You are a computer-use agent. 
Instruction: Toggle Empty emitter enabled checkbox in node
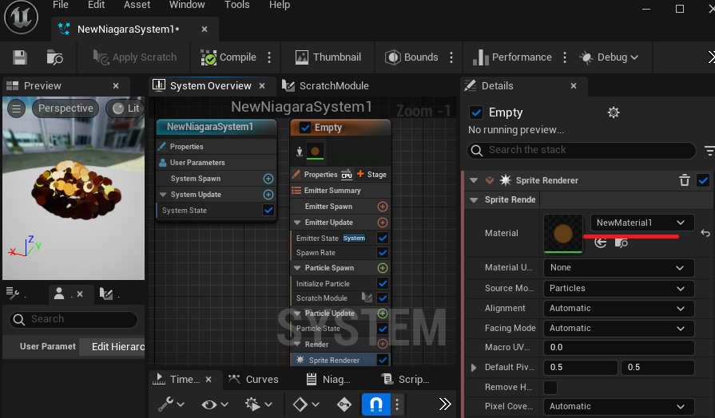point(305,128)
